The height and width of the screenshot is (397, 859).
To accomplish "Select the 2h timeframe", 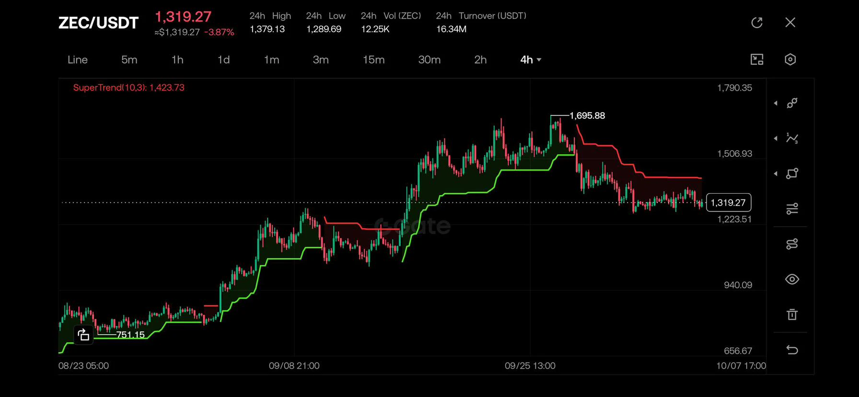I will [480, 59].
